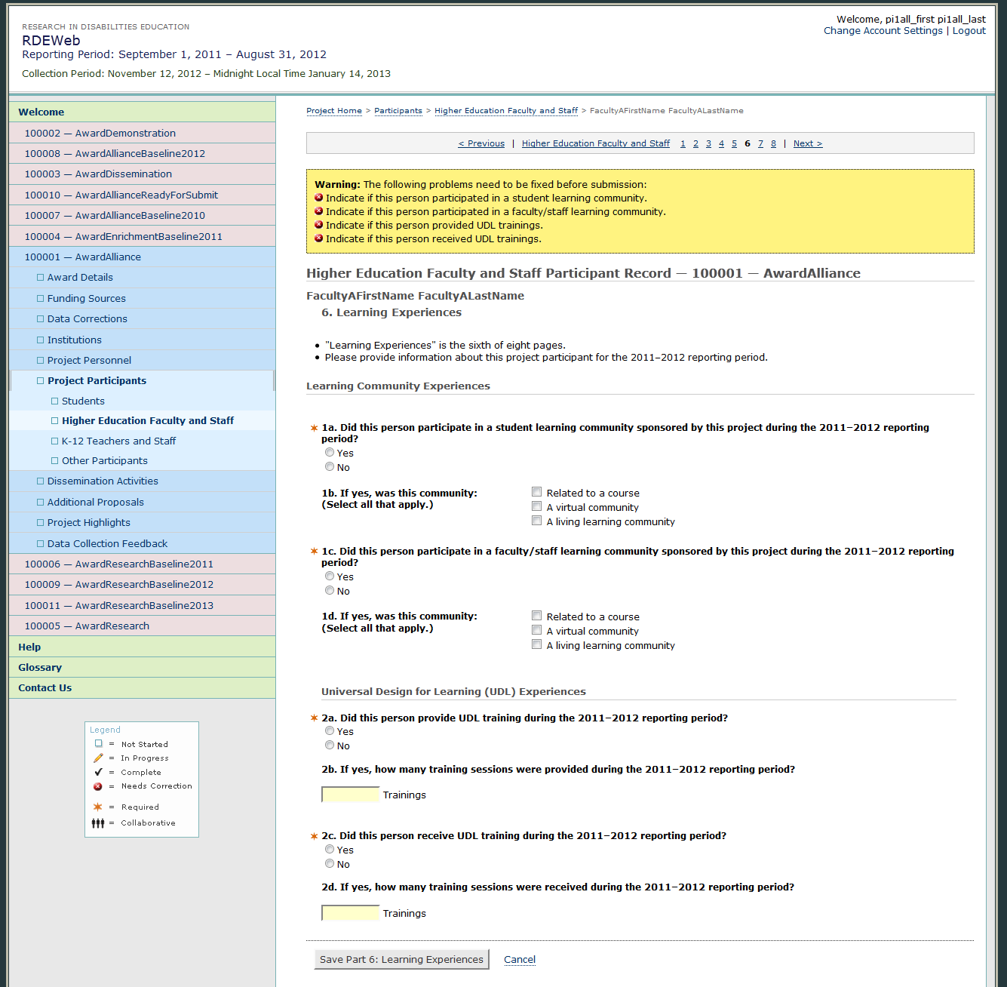Click Save Part 6: Learning Experiences button
The image size is (1007, 987).
pos(401,960)
